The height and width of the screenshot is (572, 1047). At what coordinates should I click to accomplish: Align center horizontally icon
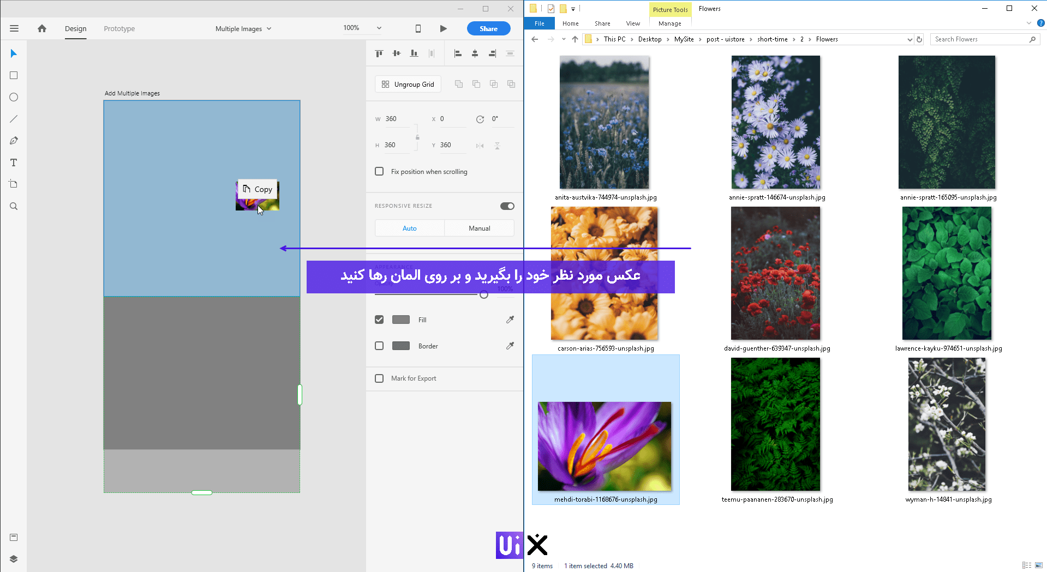475,53
